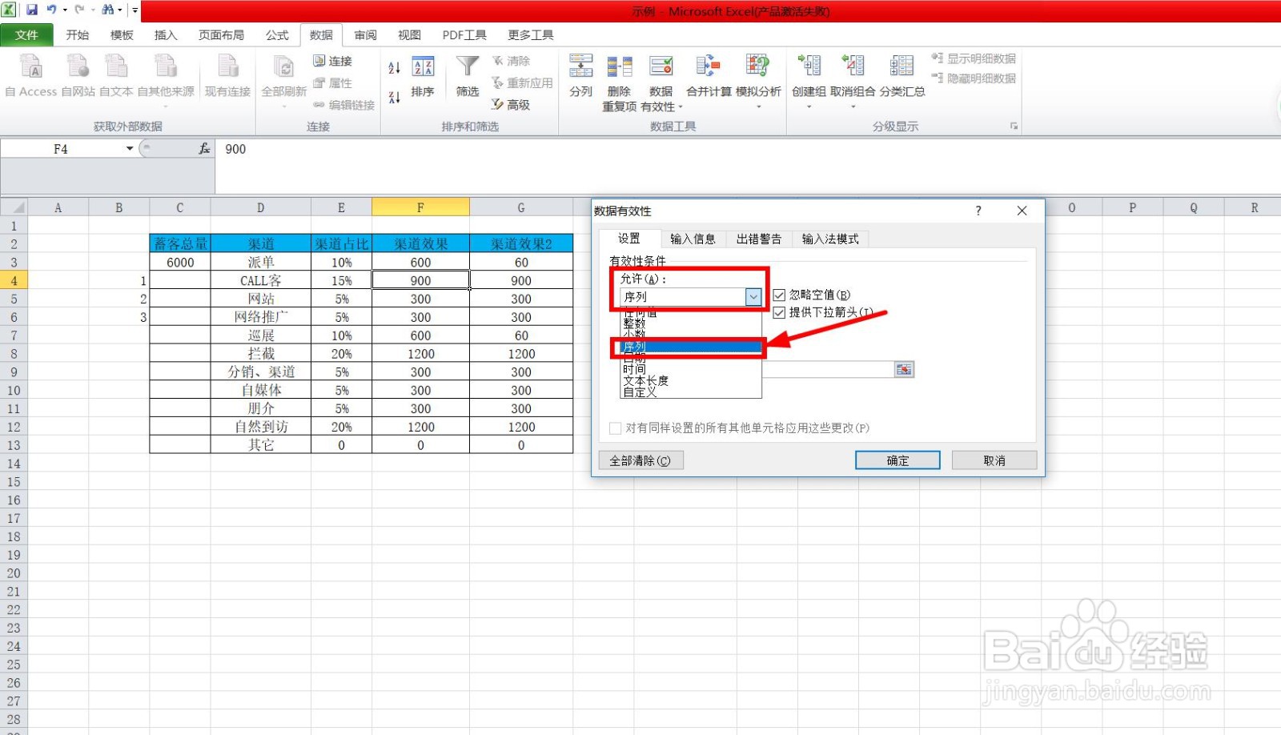
Task: Select the 自Access external data import icon
Action: click(30, 76)
